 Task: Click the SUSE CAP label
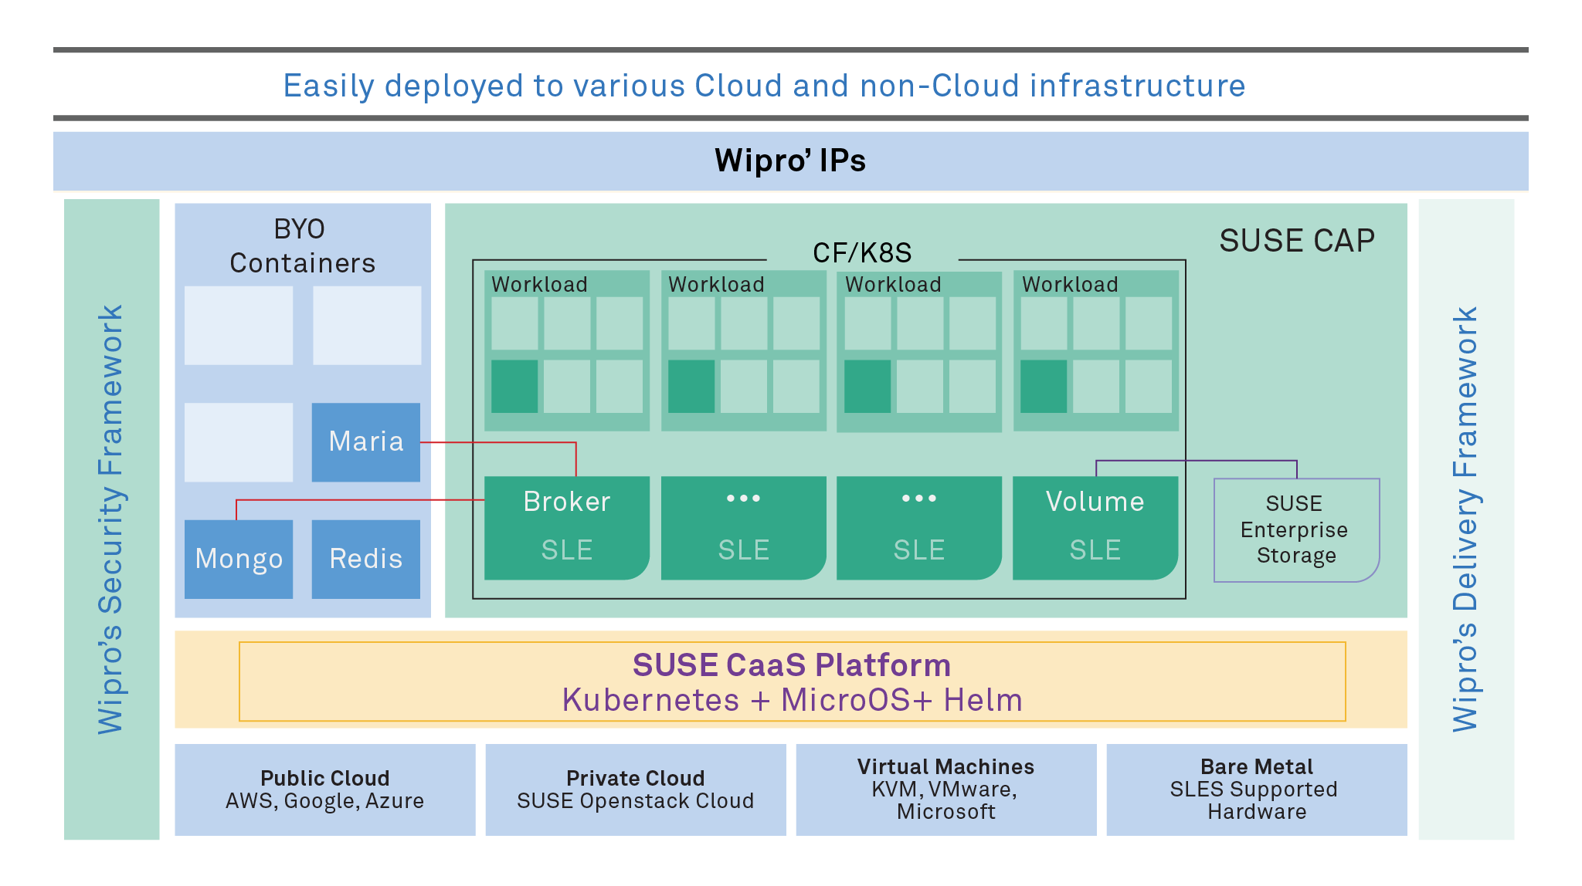1296,241
